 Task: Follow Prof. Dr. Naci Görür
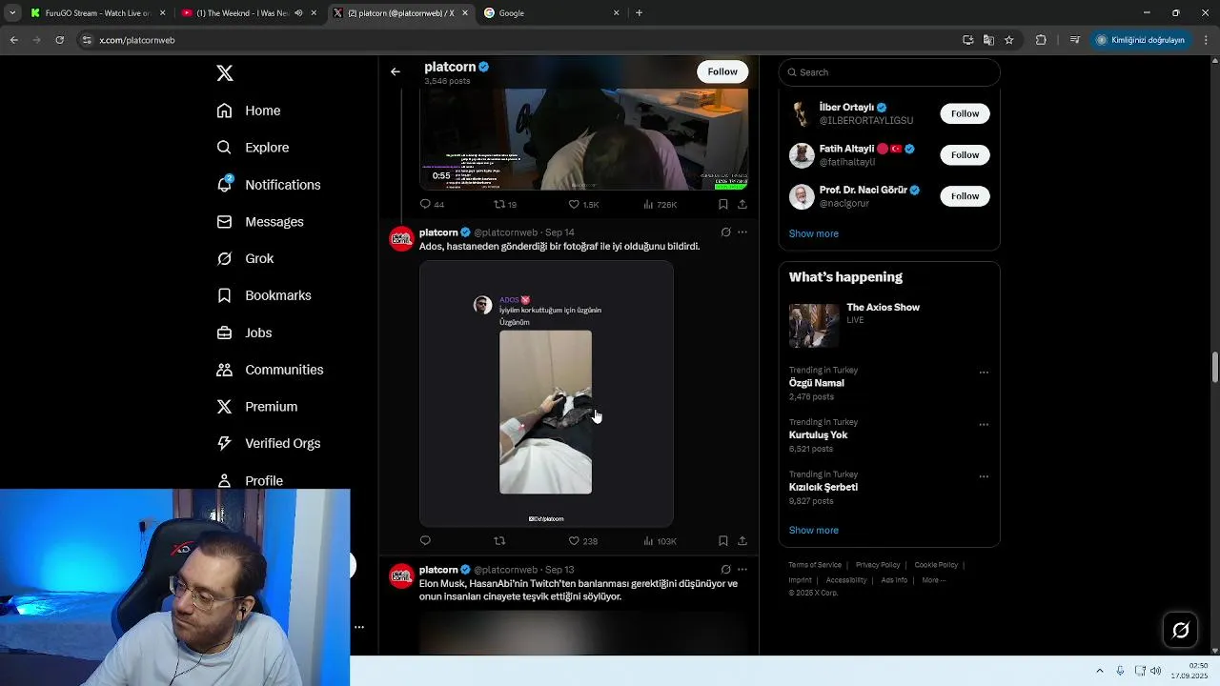click(965, 196)
